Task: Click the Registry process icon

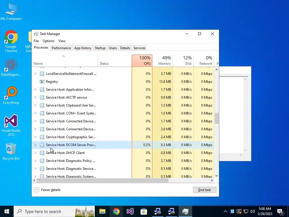Action: click(x=42, y=82)
